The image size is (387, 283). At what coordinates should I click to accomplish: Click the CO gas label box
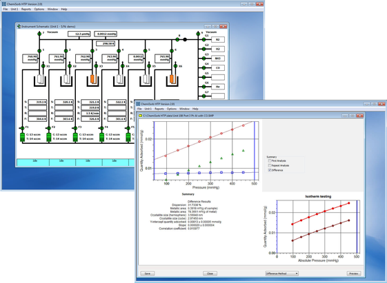[218, 67]
